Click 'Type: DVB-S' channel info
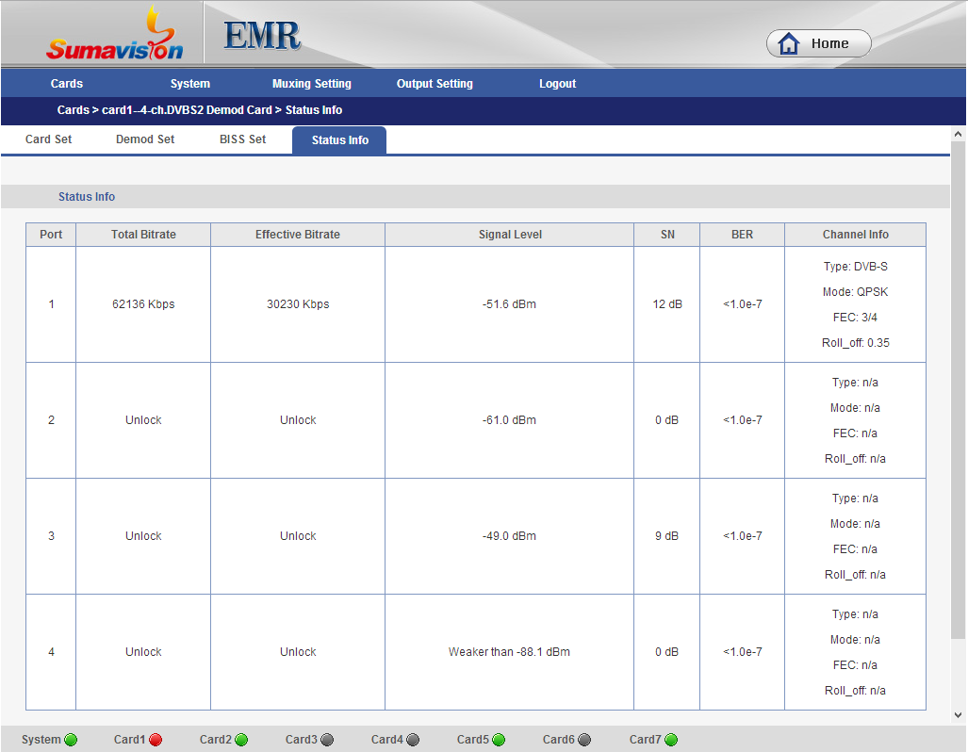Screen dimensions: 968x752 coord(856,267)
